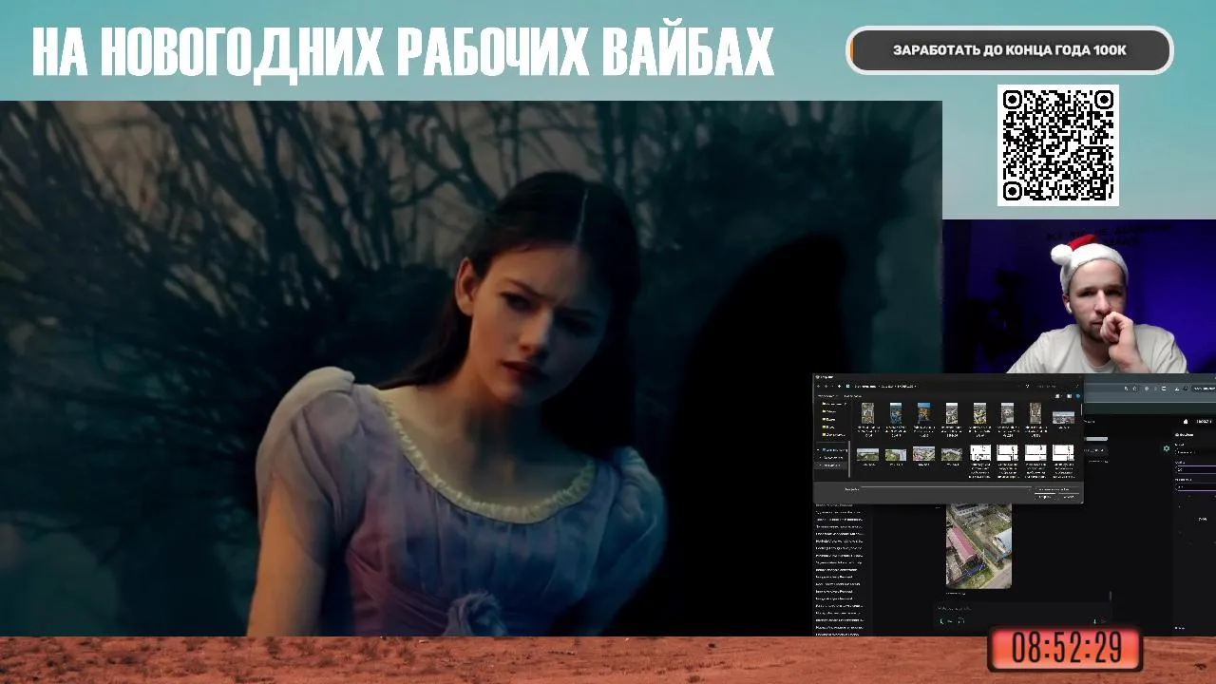Click the first dropdown in the right settings panel
The width and height of the screenshot is (1216, 684).
coord(1196,452)
